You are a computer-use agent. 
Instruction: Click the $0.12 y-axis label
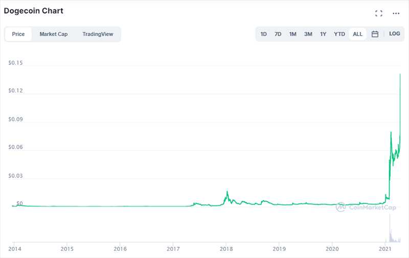point(15,91)
